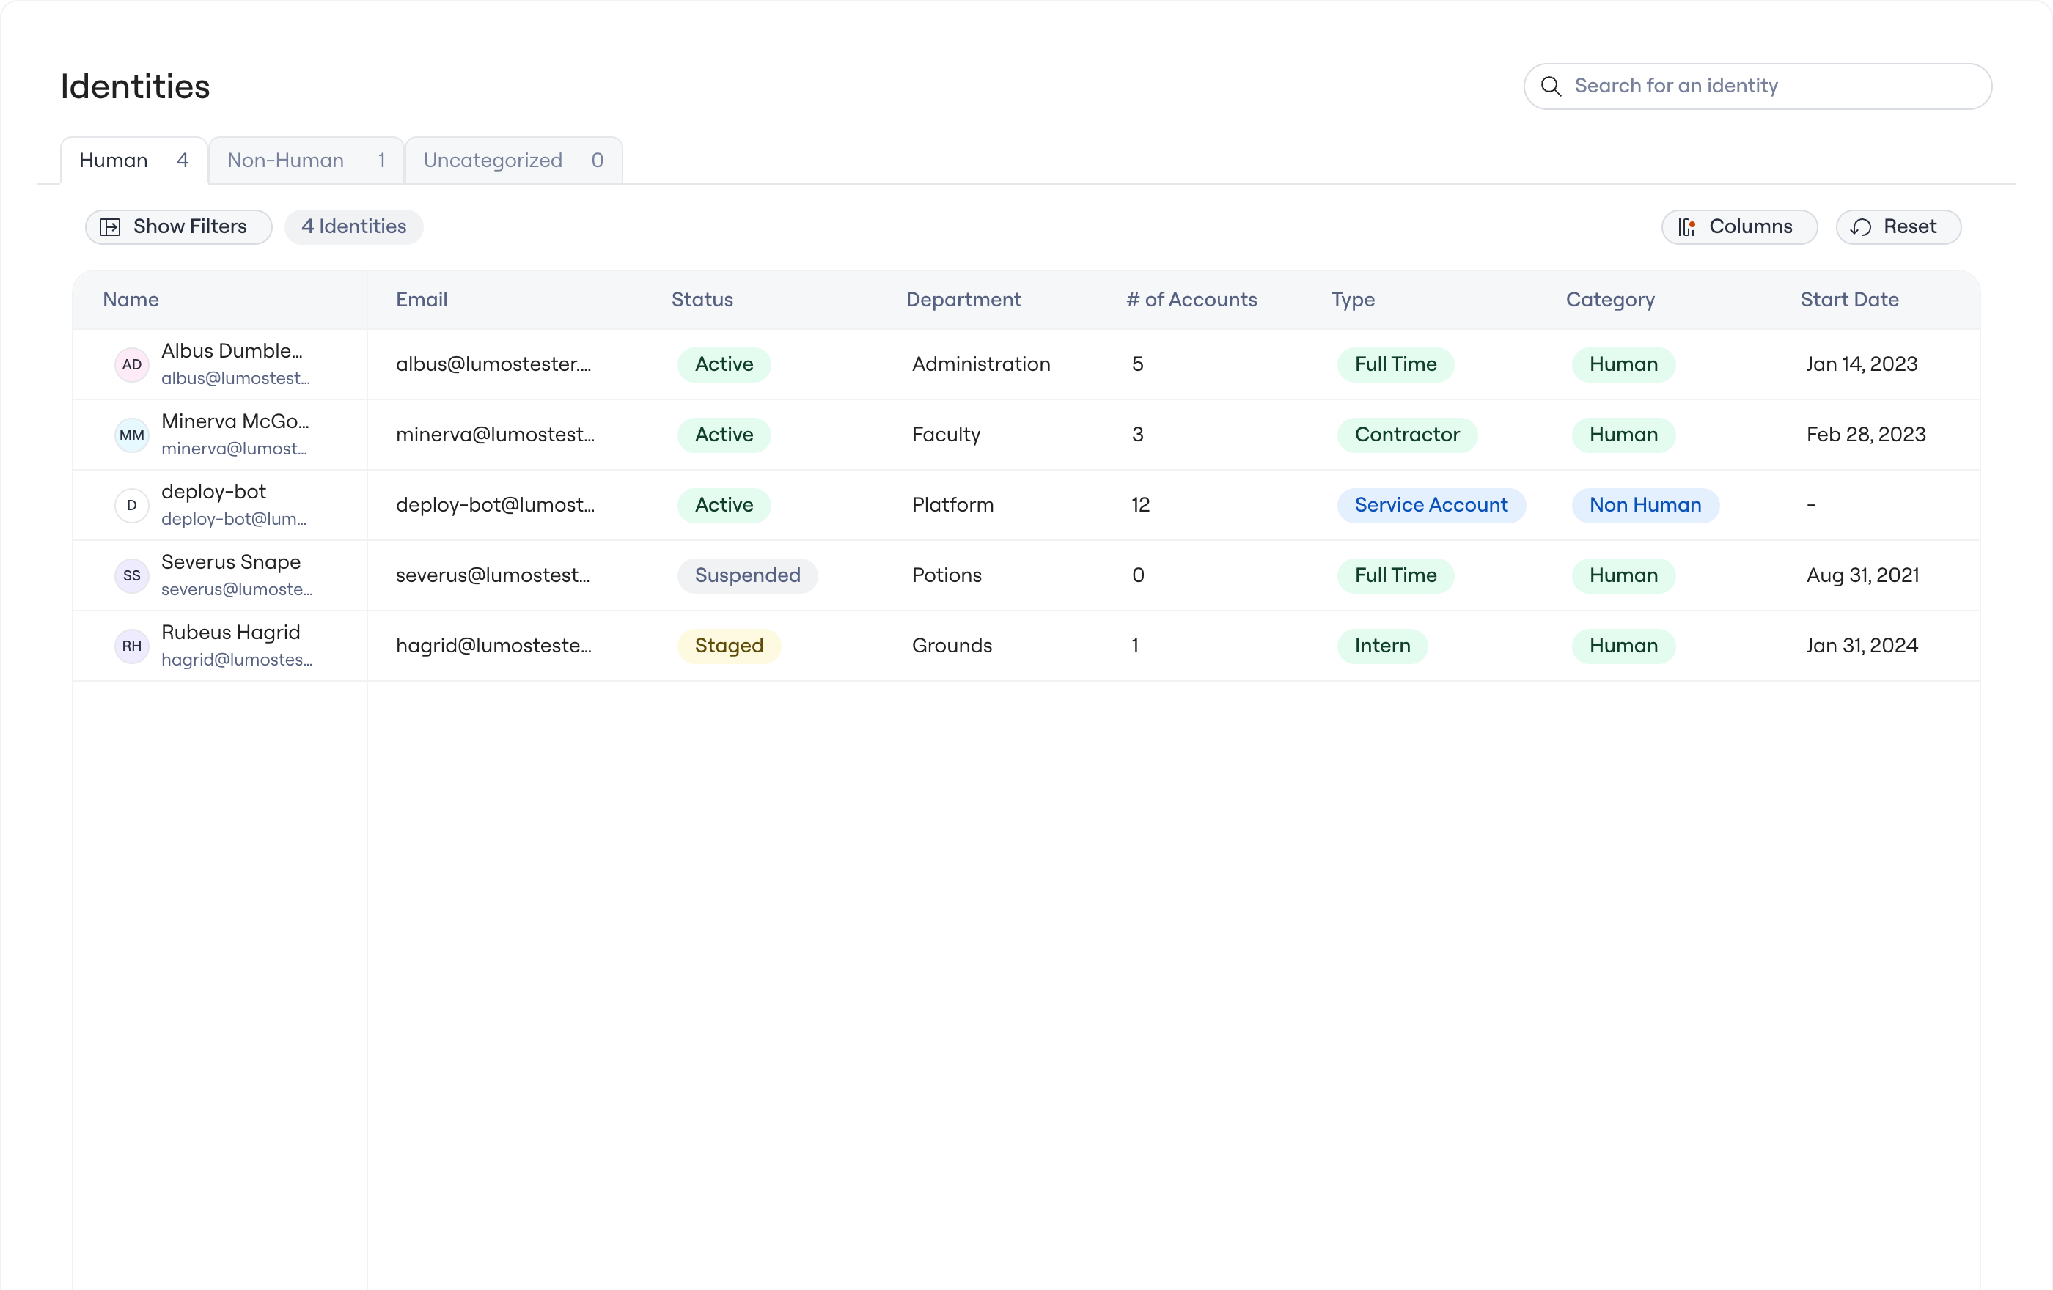Sort by the Name column header

[131, 300]
